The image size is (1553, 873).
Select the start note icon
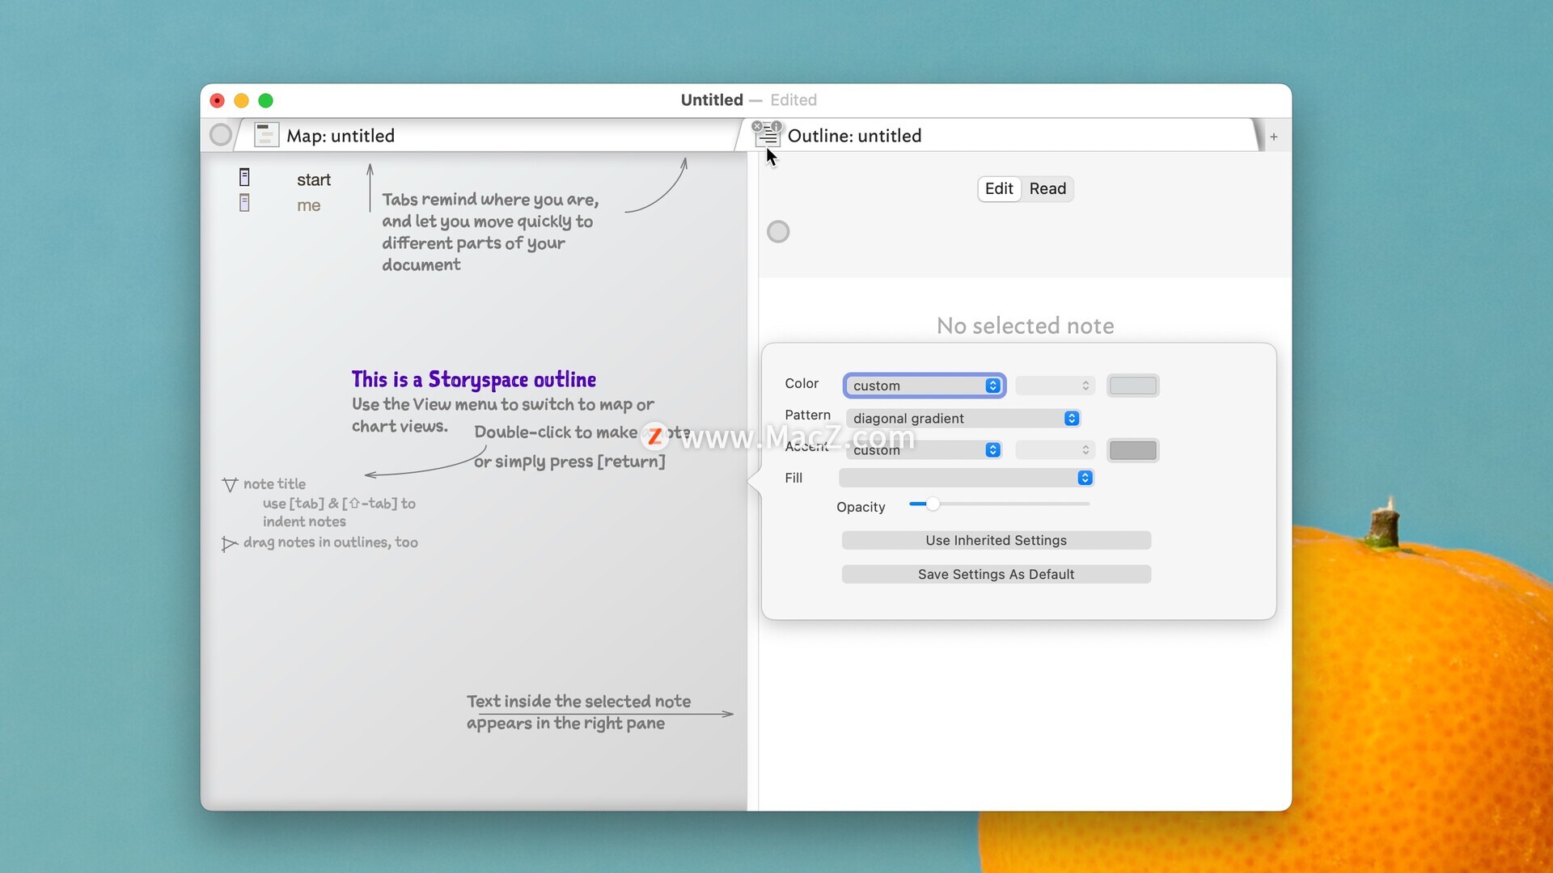(244, 177)
